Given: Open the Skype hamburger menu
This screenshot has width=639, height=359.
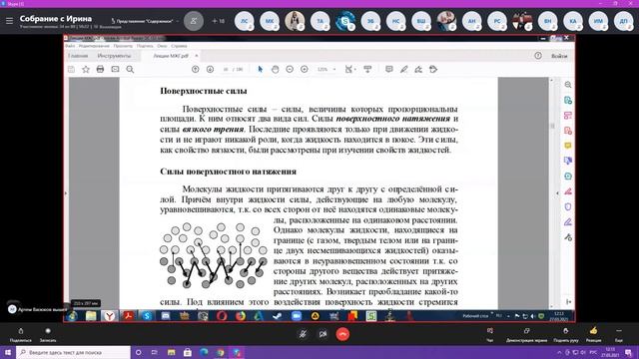Looking at the screenshot, I should [9, 20].
